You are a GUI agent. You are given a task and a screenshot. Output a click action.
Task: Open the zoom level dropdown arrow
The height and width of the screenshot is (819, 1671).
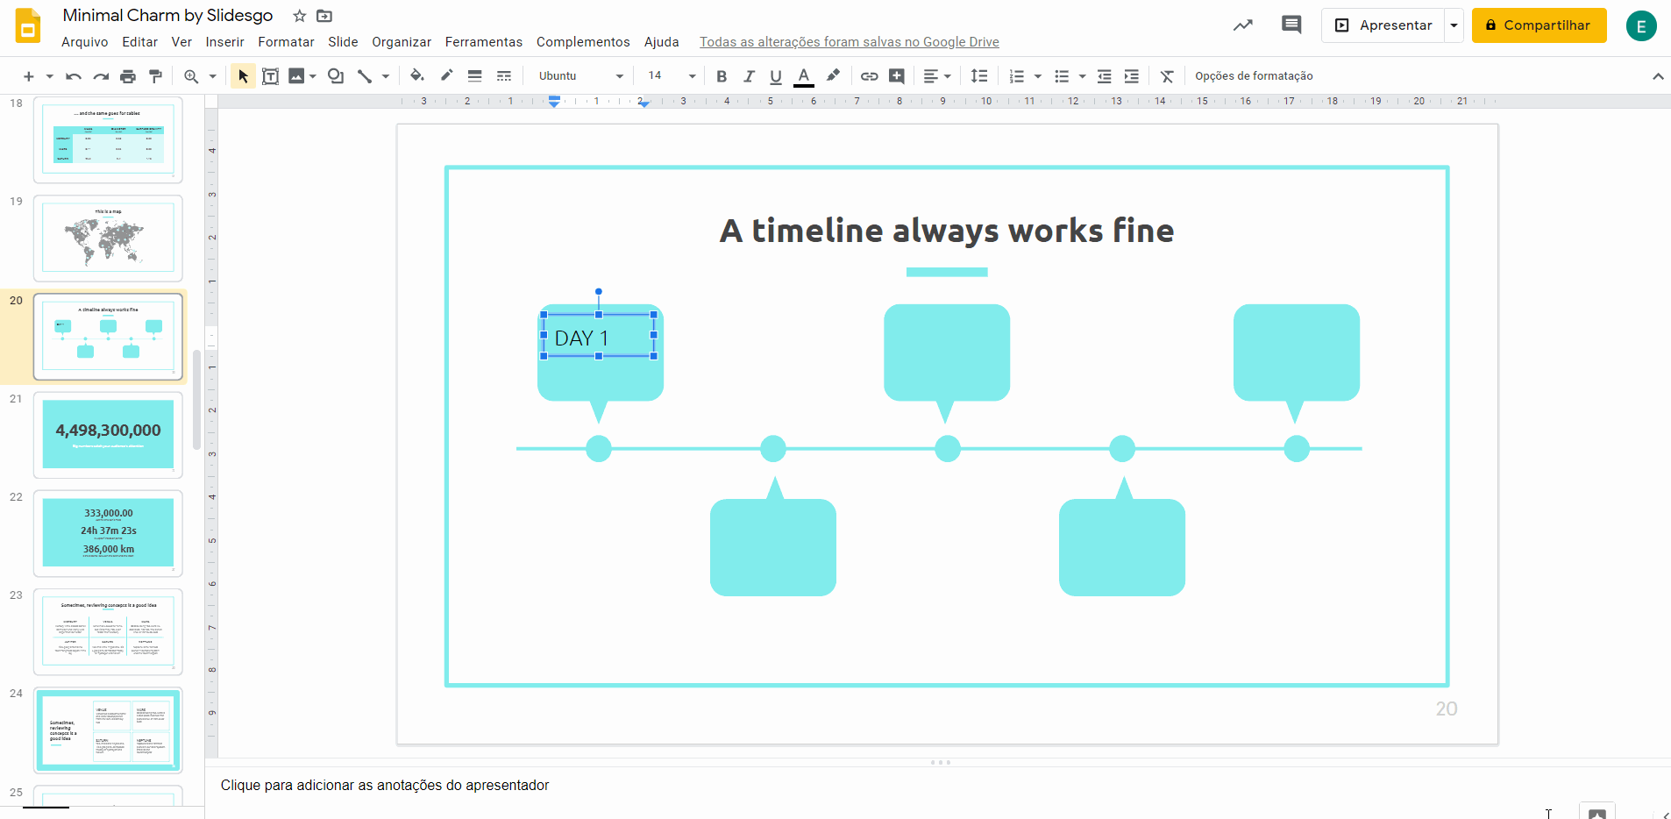coord(212,76)
